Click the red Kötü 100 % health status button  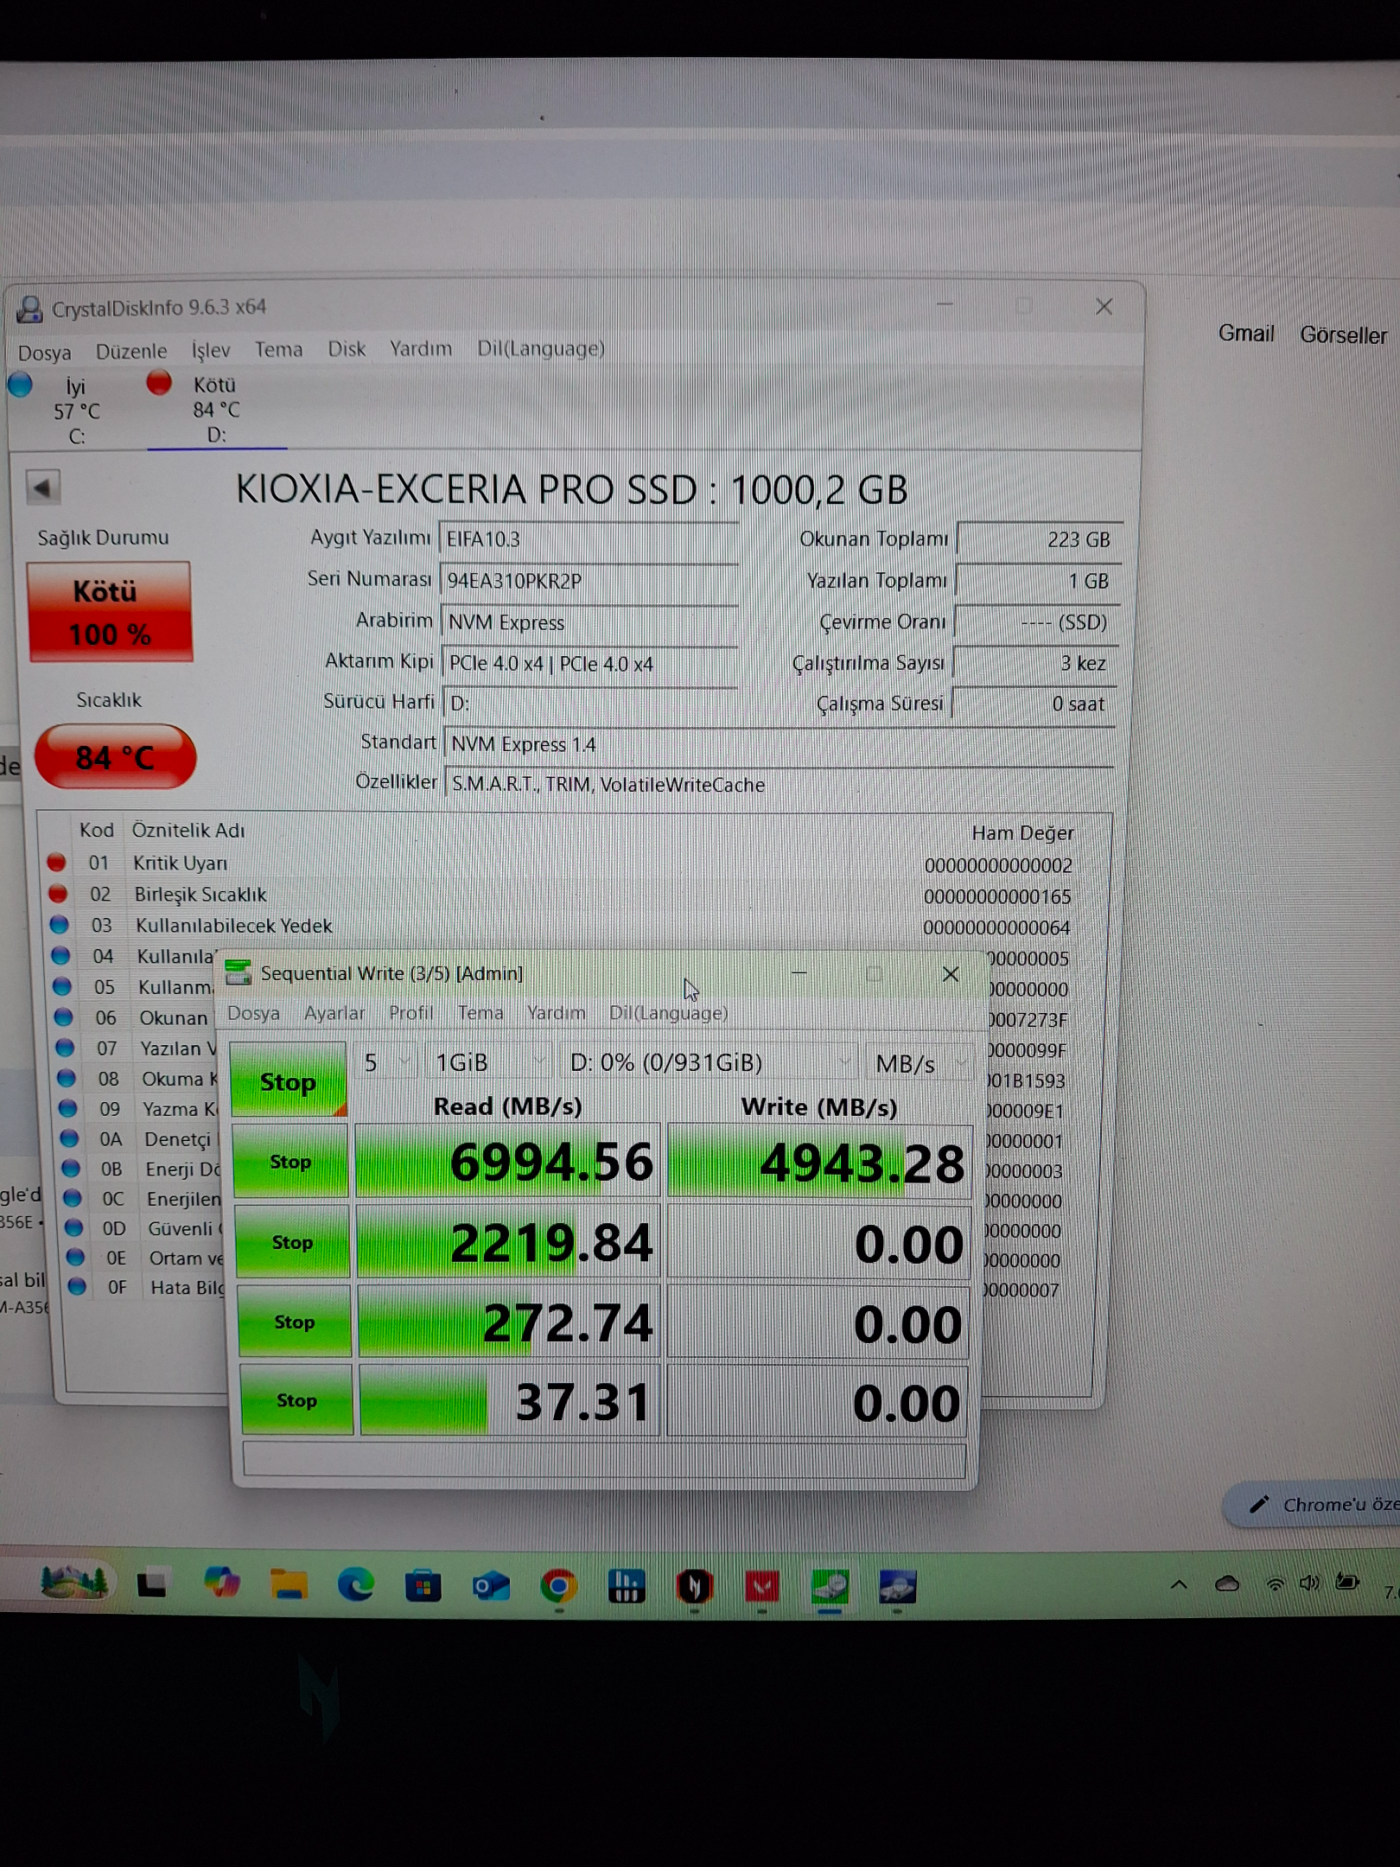[110, 612]
